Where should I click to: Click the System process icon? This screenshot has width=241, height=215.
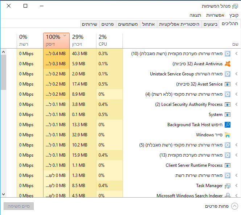click(x=228, y=115)
